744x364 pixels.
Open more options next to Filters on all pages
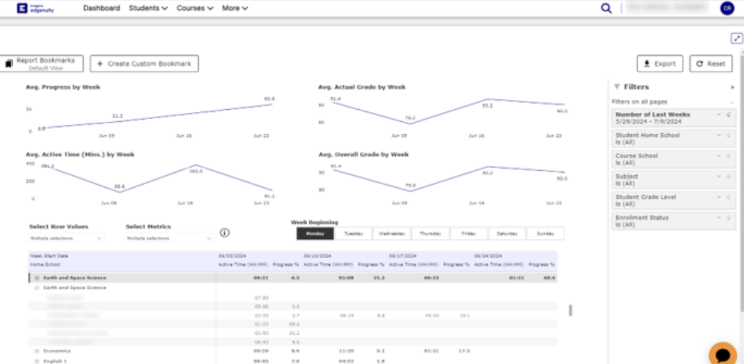click(x=731, y=101)
